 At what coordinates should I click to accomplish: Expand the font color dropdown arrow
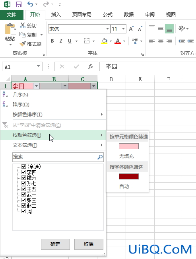click(x=124, y=41)
